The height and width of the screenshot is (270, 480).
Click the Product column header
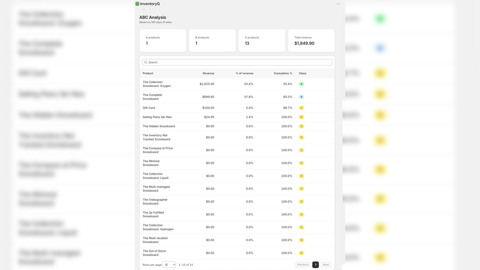148,73
